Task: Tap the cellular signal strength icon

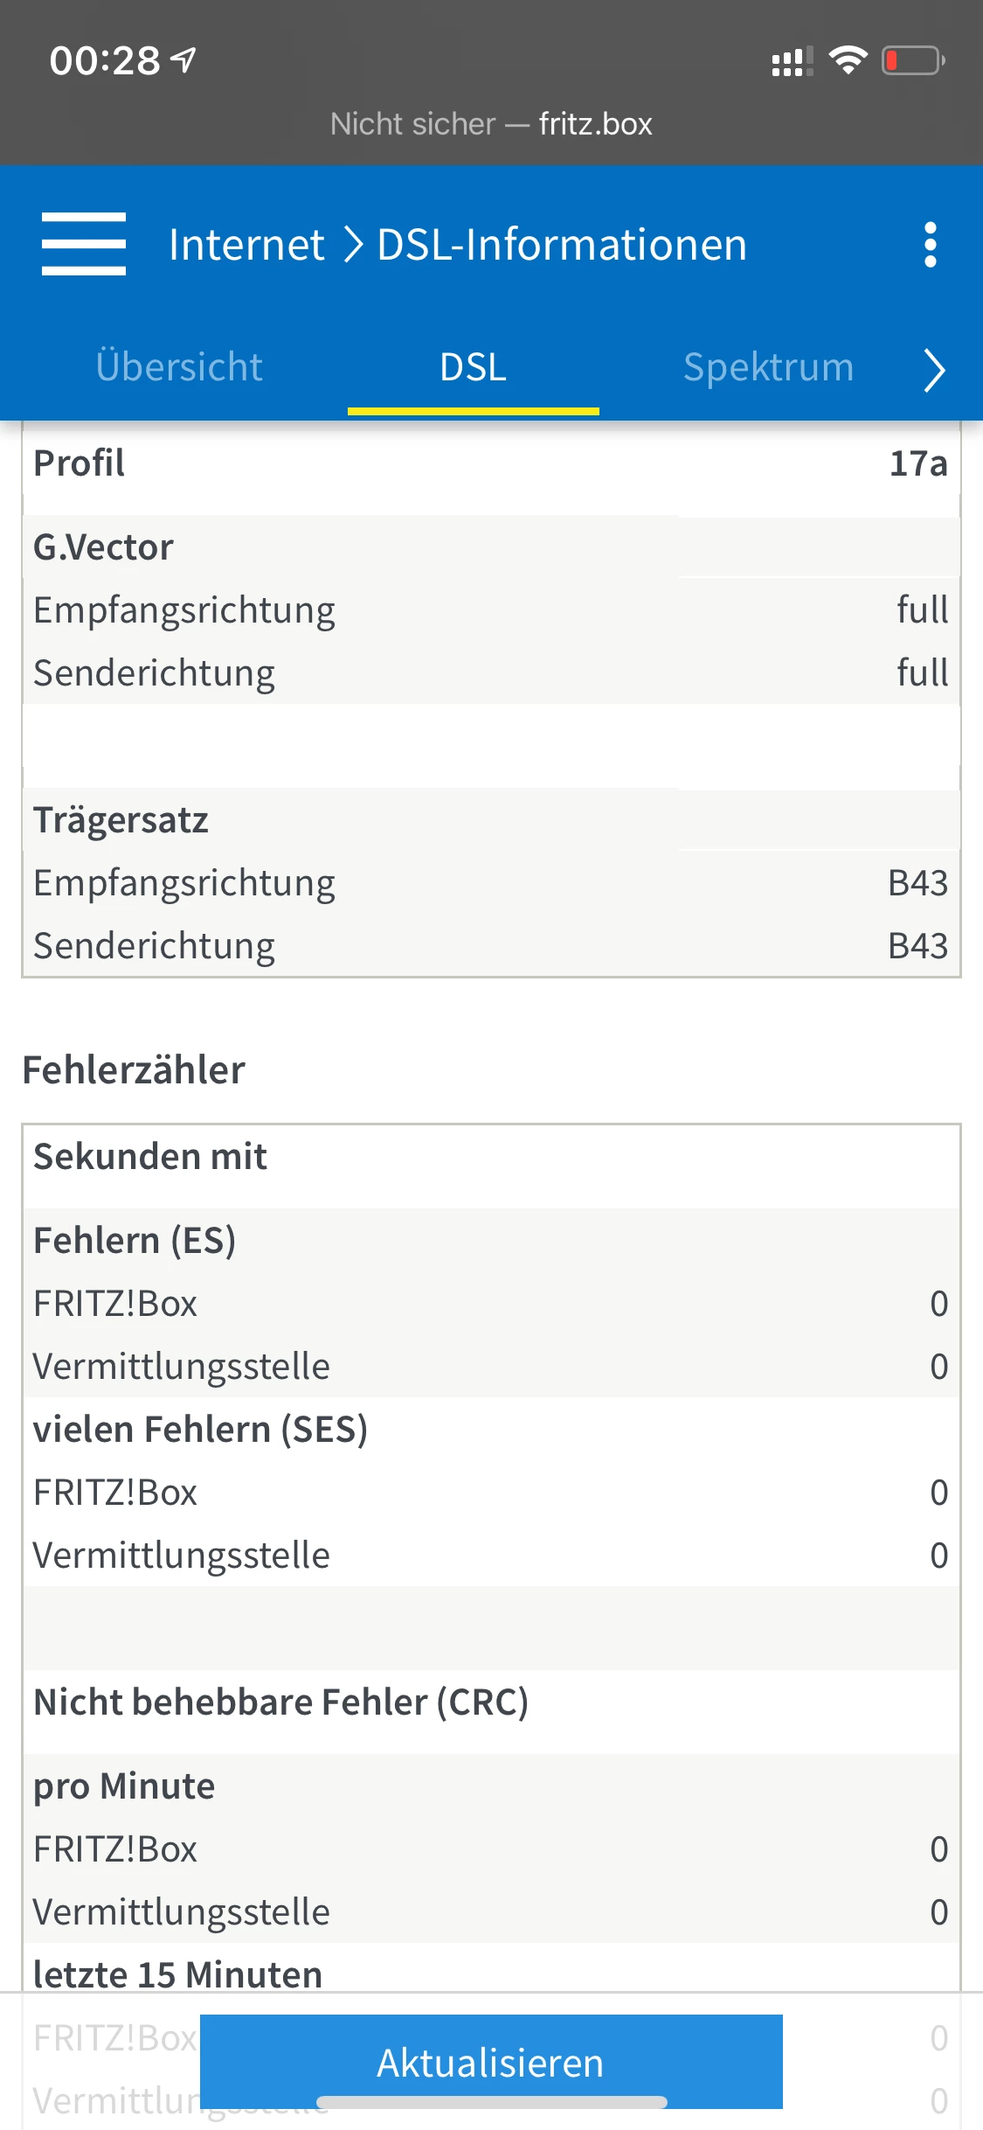Action: point(792,61)
